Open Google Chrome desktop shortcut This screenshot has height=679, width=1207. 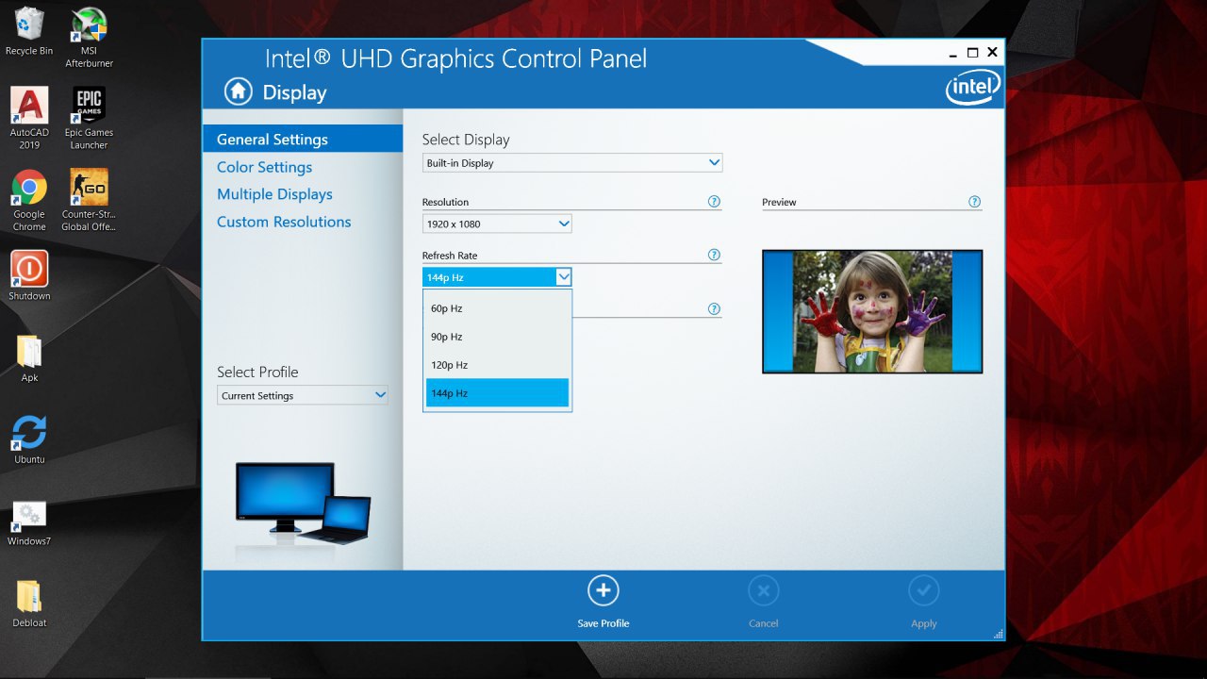click(x=29, y=201)
